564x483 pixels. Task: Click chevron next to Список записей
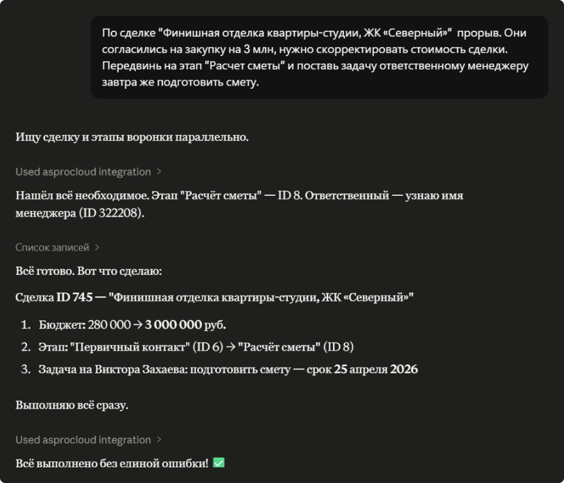97,247
